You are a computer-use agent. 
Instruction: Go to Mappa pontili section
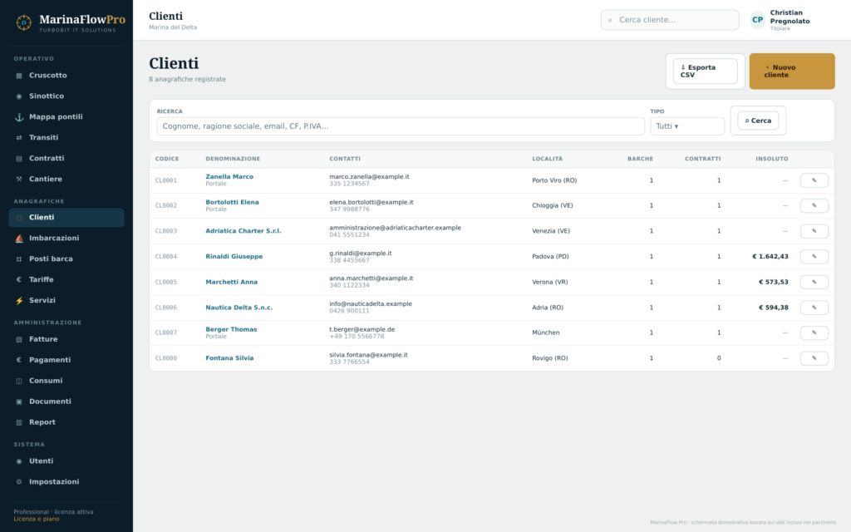66,116
